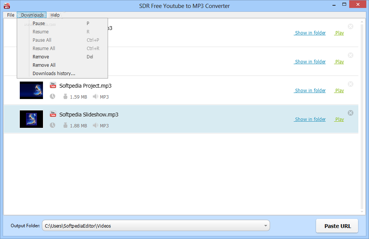
Task: Remove the second download with its X icon
Action: coord(350,55)
